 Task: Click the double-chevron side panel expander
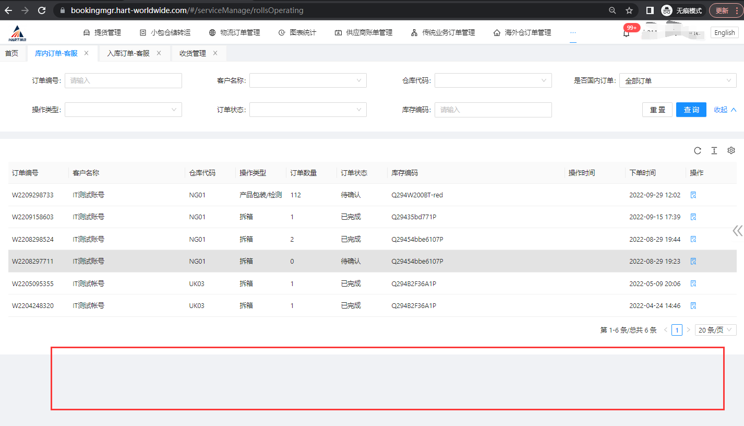point(737,231)
